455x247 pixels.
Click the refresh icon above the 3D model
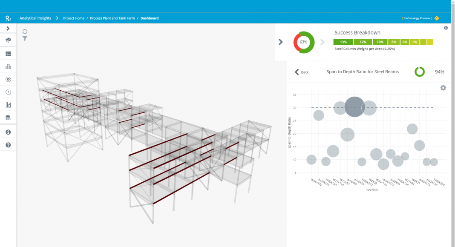[25, 32]
